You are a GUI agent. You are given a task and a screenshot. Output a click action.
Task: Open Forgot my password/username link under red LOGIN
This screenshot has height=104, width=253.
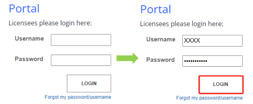209,98
